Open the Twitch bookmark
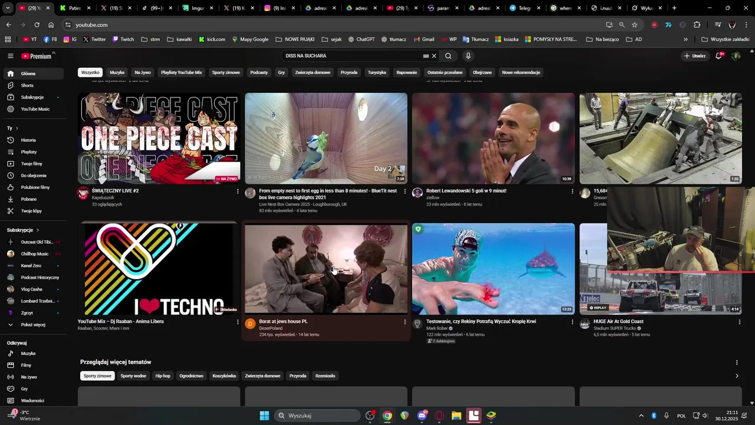This screenshot has height=425, width=755. coord(123,40)
